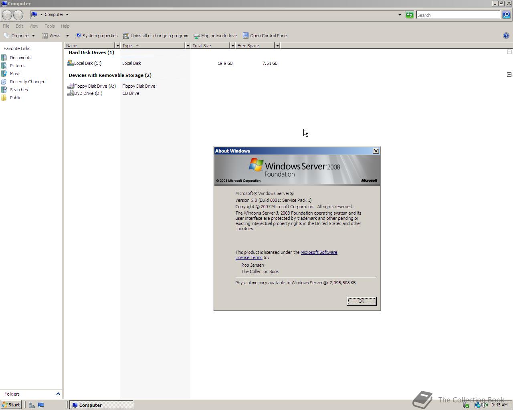Viewport: 513px width, 410px height.
Task: Open the Edit menu
Action: 19,26
